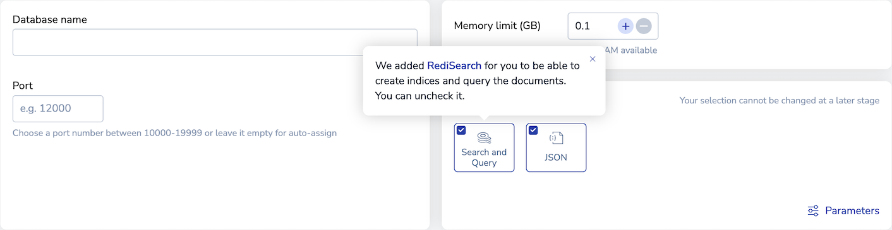Screen dimensions: 892x230
Task: Click the Search and Query stacked-discs icon
Action: [484, 137]
